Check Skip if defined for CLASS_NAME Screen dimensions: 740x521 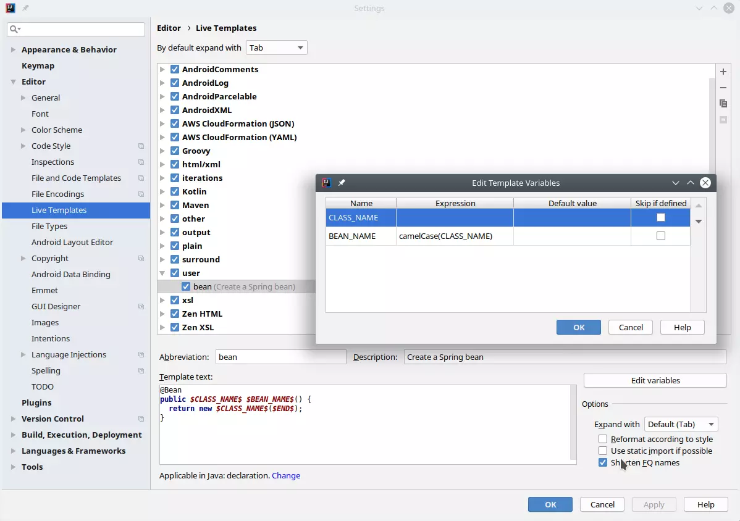click(661, 217)
